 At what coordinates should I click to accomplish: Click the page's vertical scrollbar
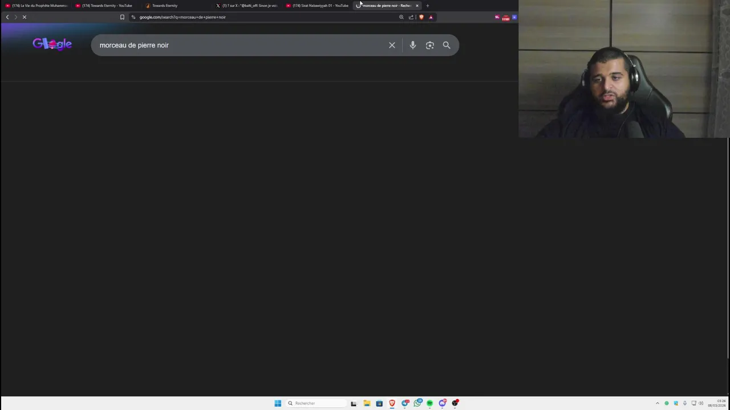coord(728,248)
